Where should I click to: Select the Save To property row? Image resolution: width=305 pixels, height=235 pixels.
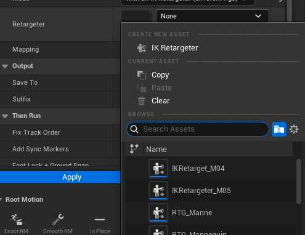[60, 82]
